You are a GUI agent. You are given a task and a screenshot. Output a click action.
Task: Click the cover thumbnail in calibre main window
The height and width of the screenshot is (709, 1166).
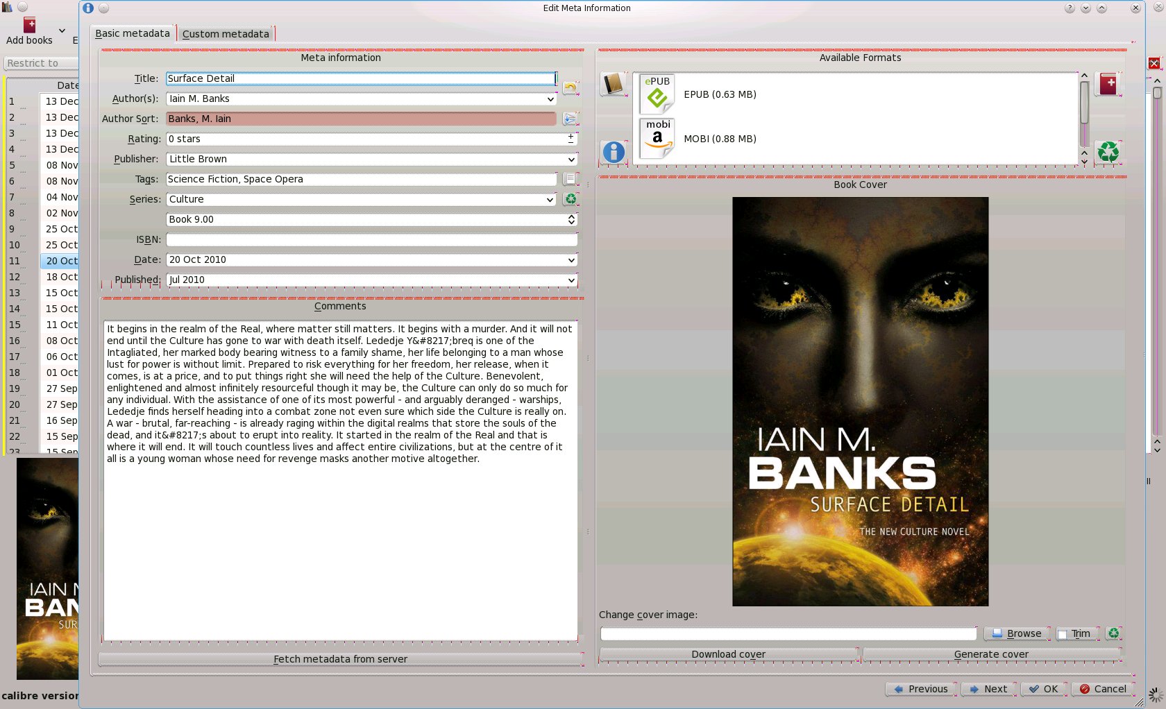tap(47, 569)
